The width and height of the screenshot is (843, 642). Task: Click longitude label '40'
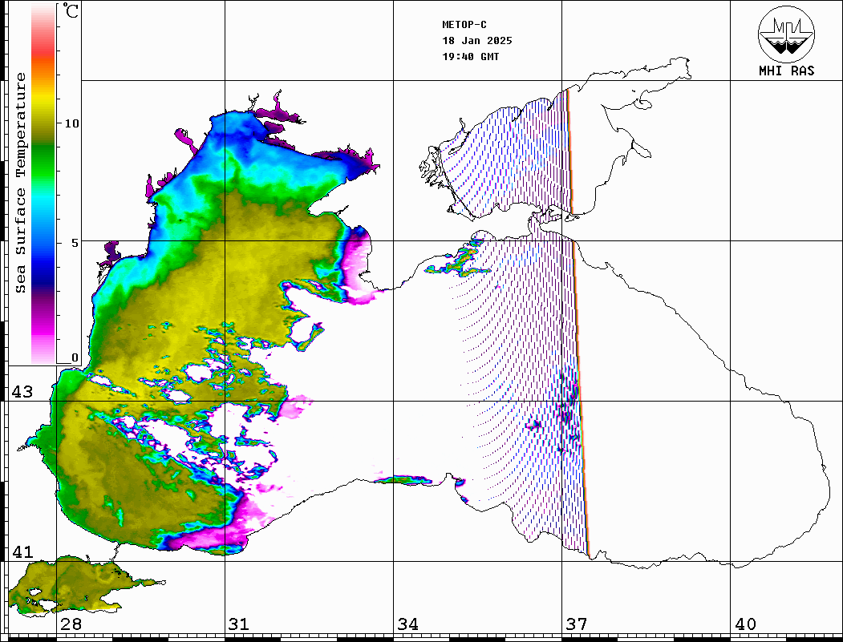coord(745,624)
